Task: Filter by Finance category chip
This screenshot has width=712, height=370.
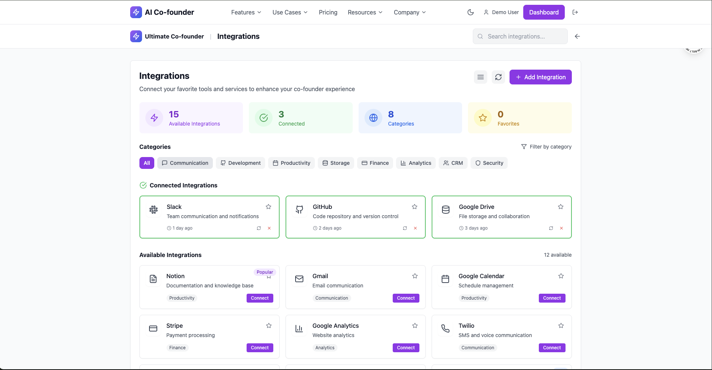Action: click(x=375, y=163)
